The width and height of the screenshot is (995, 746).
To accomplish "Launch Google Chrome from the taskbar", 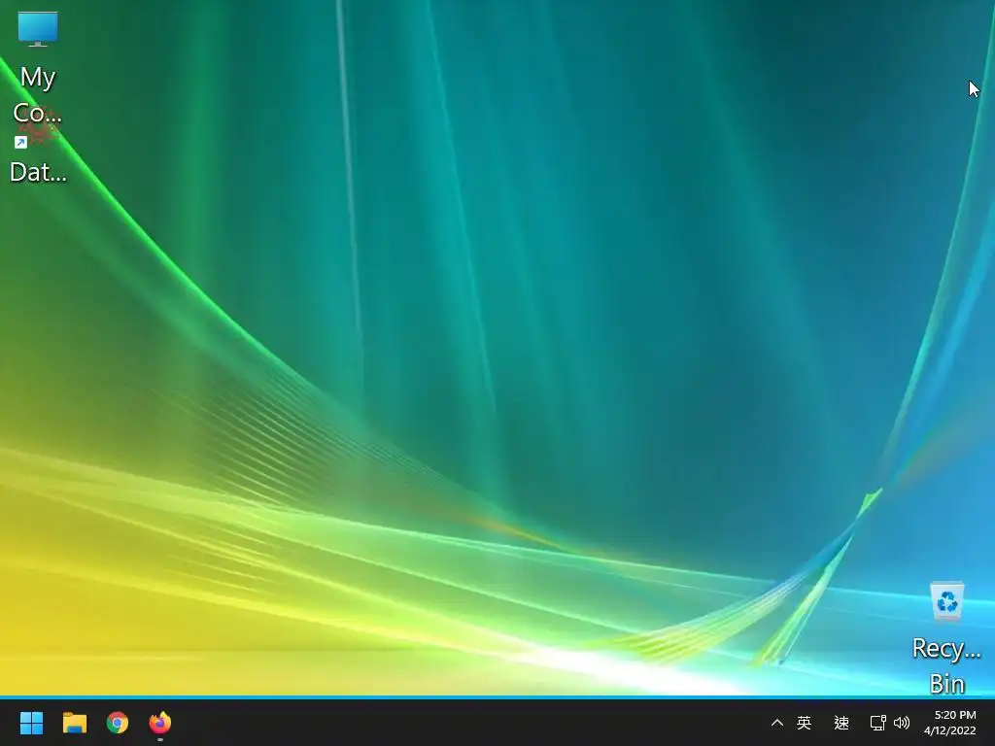I will 118,723.
